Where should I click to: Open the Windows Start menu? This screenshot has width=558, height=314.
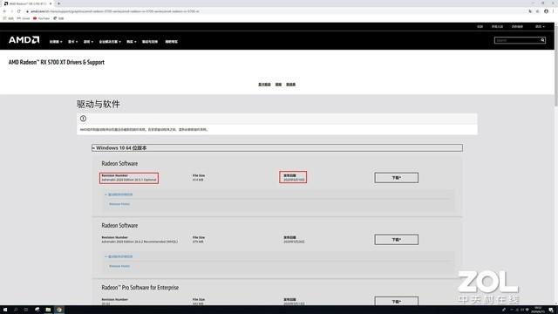pyautogui.click(x=5, y=310)
